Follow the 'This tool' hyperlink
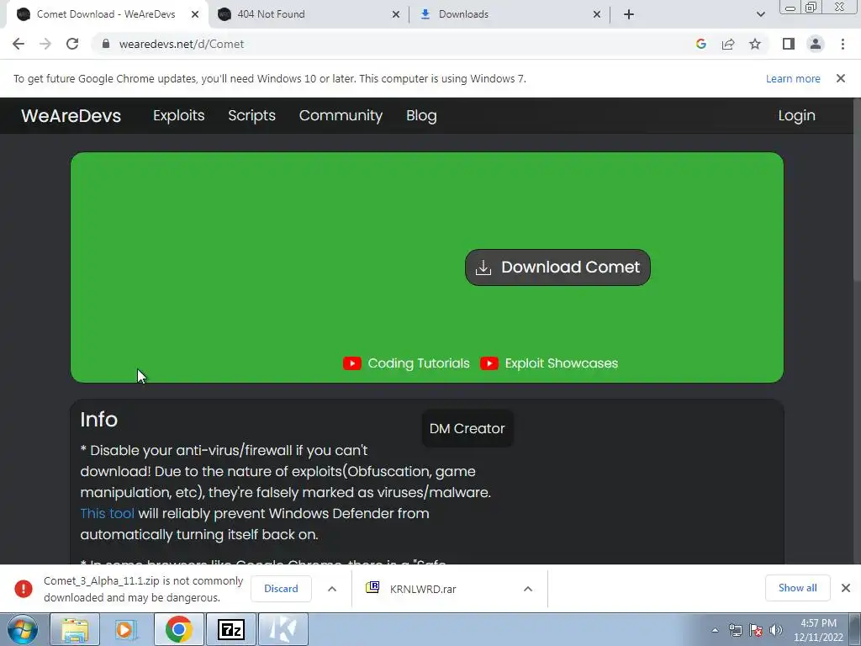This screenshot has height=646, width=861. [107, 514]
